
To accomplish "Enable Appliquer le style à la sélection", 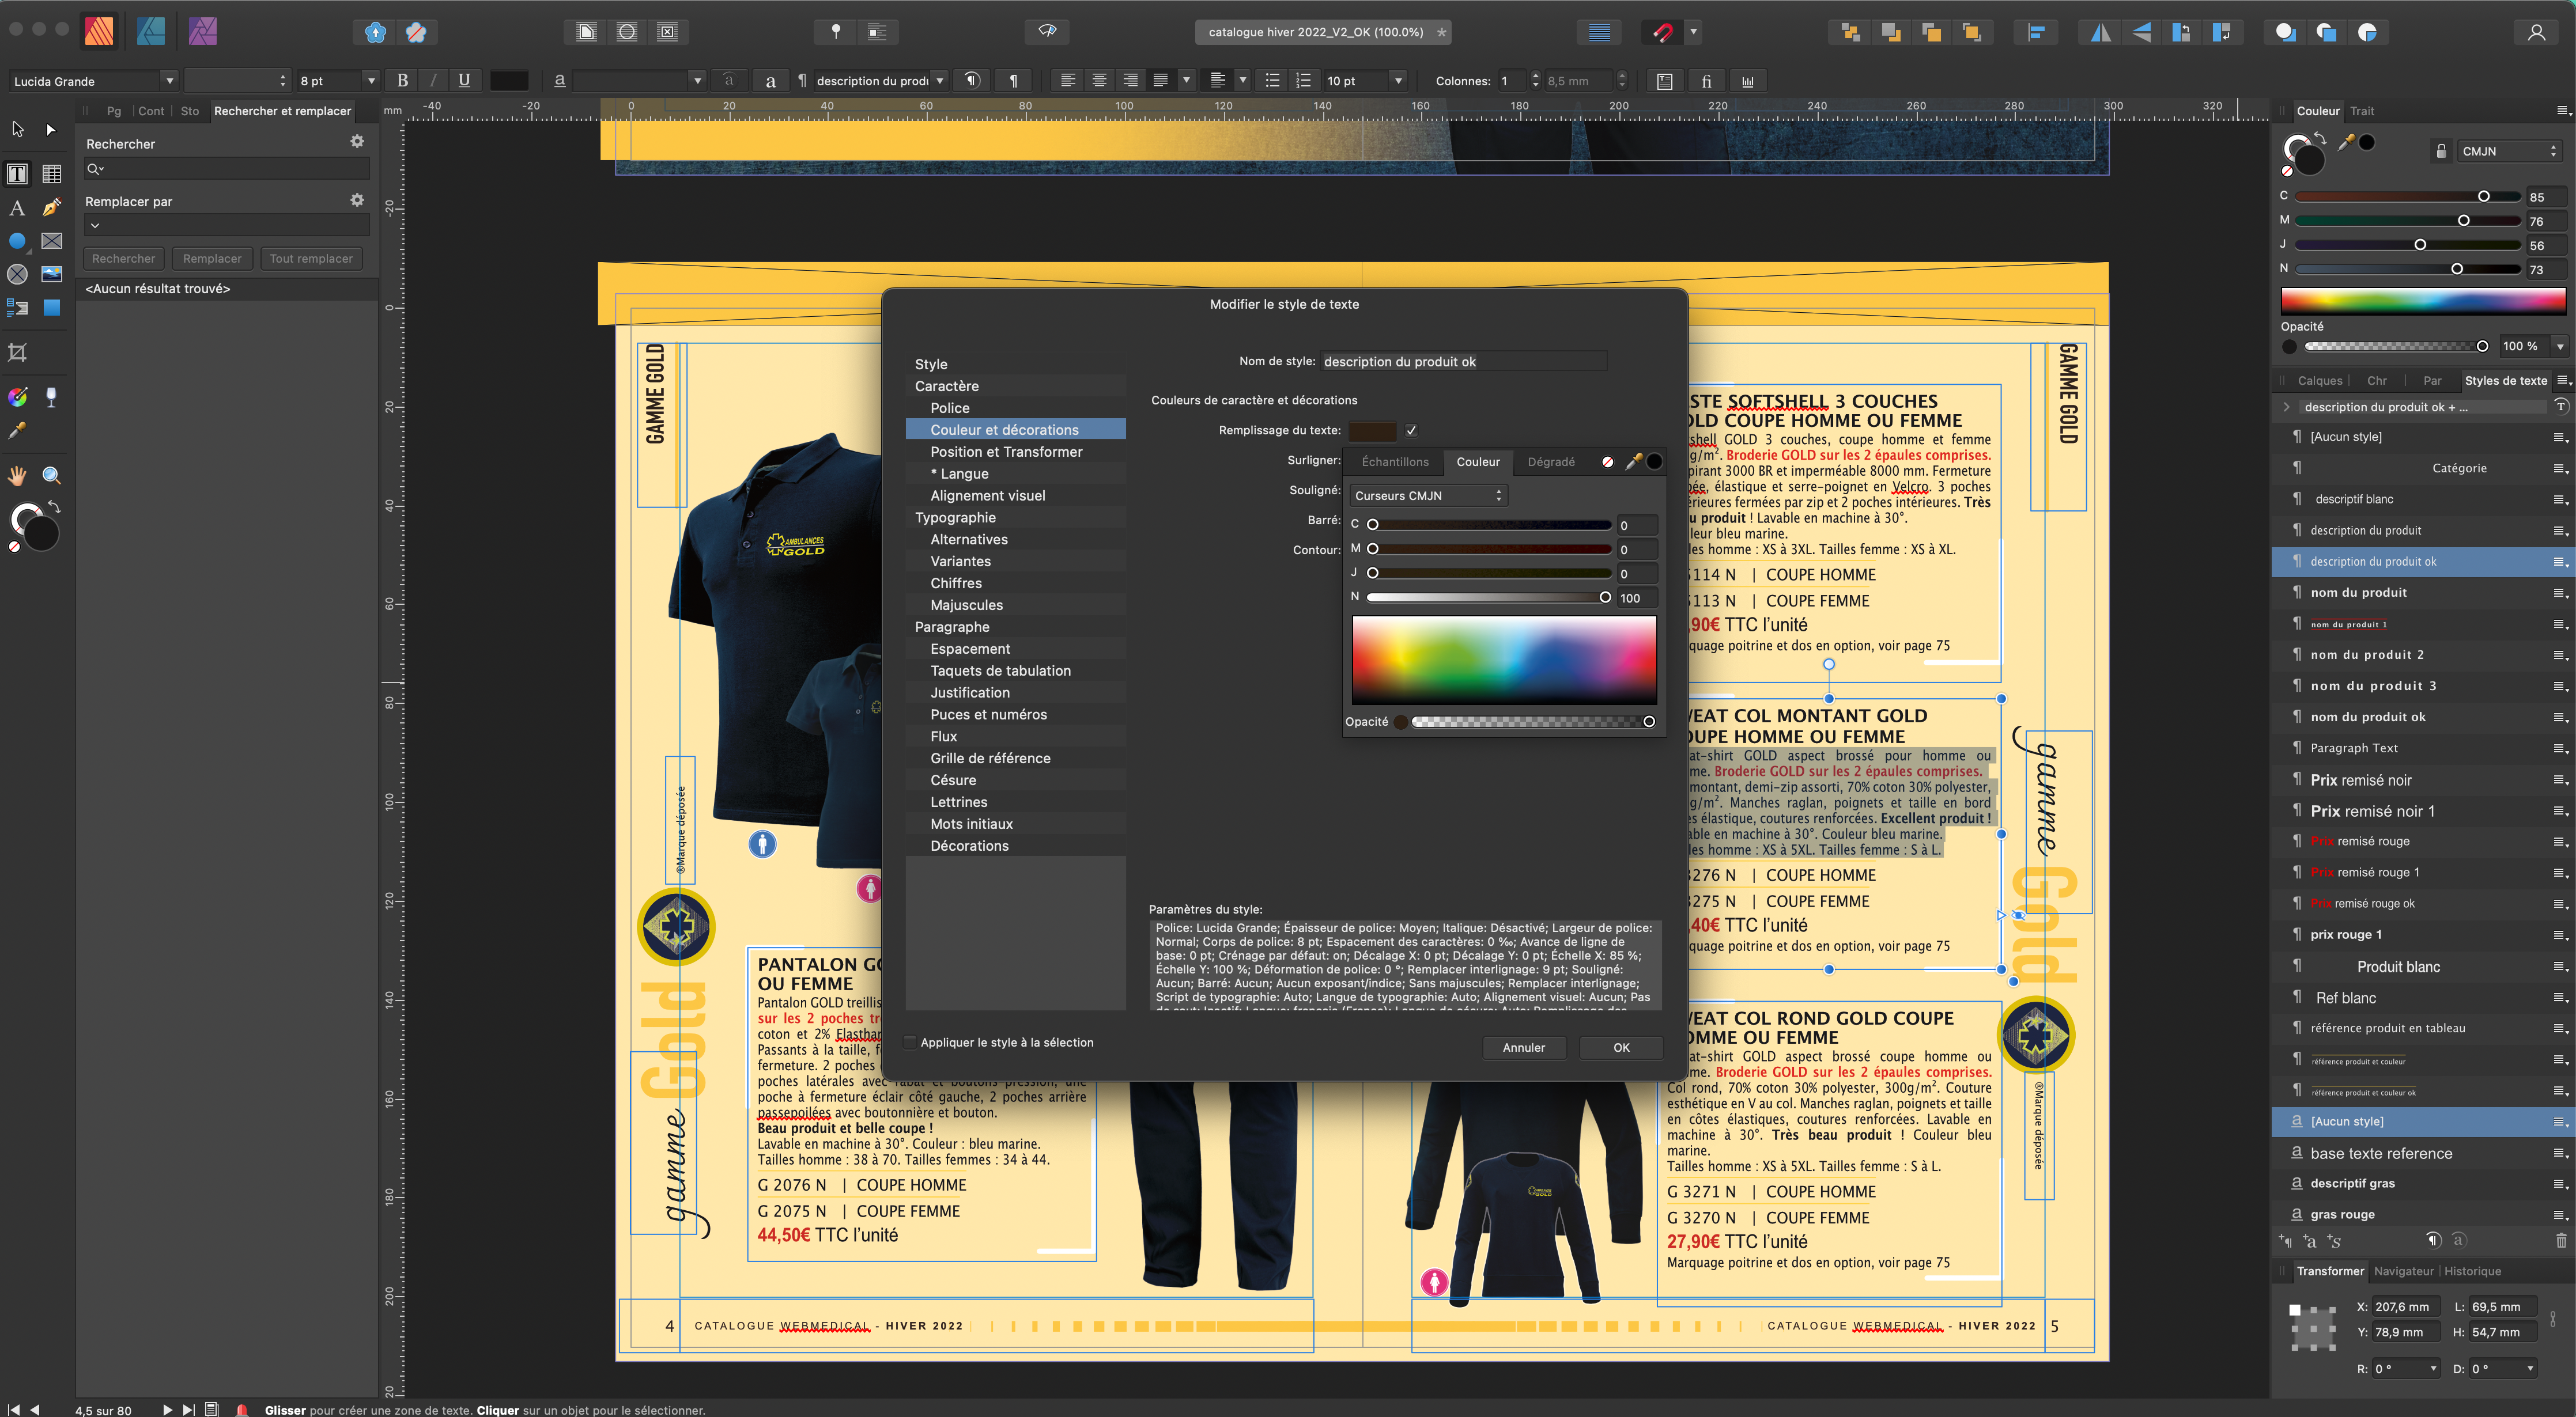I will [x=910, y=1042].
